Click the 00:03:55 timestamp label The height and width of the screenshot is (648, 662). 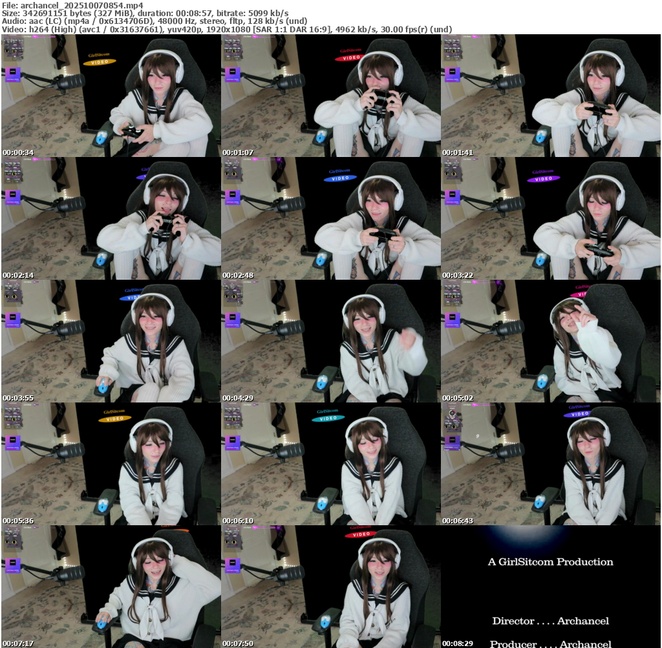tap(18, 398)
